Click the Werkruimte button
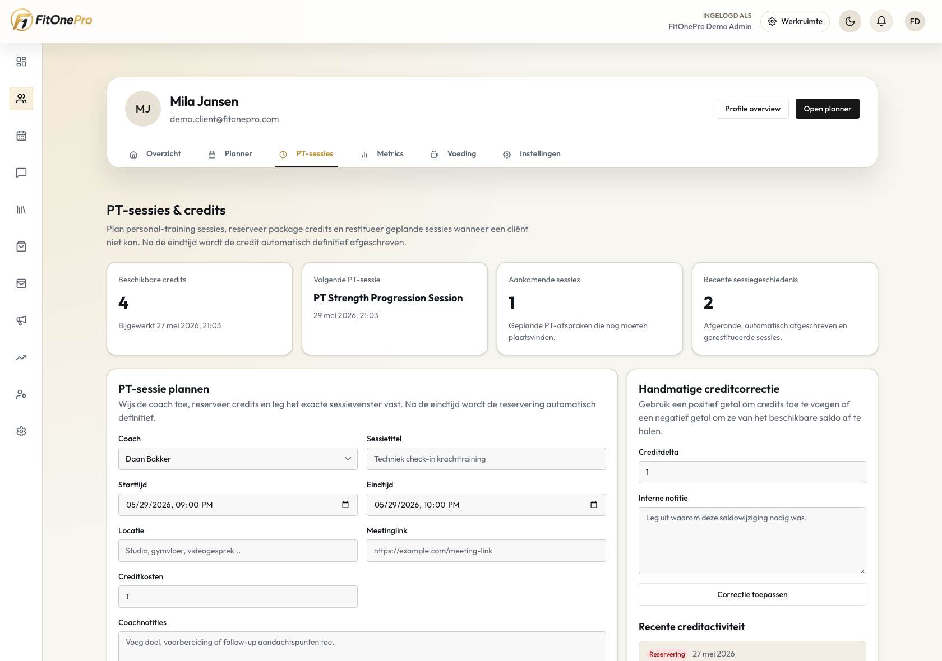Image resolution: width=942 pixels, height=661 pixels. pos(795,21)
